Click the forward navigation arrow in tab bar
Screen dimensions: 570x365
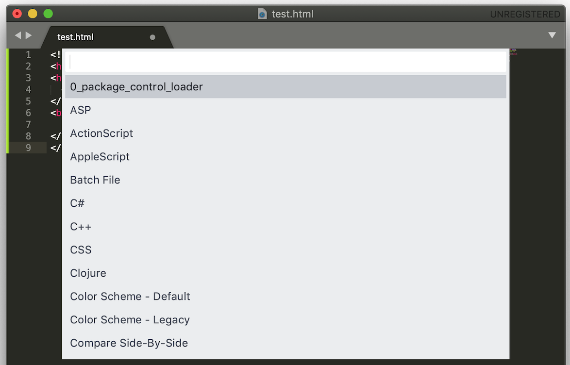[x=28, y=35]
